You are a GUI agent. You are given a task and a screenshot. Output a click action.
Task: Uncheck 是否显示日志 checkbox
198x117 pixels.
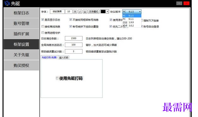pos(43,20)
